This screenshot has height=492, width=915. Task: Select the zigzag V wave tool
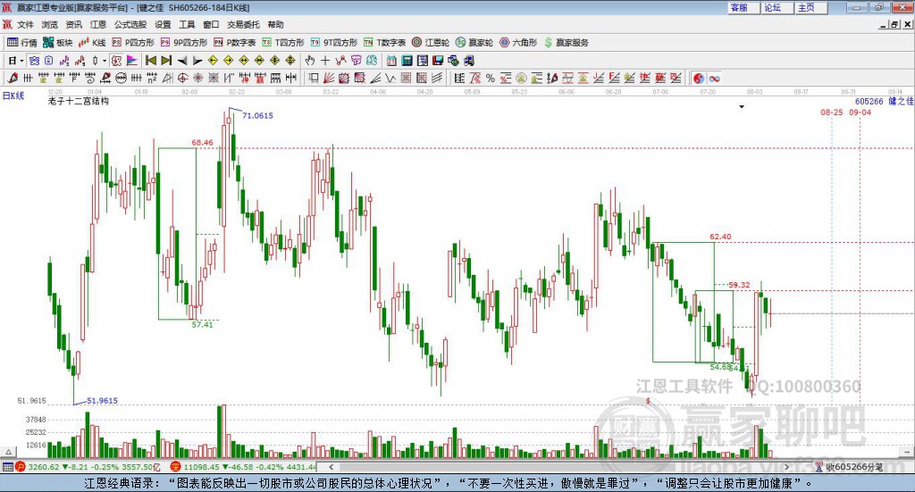point(390,78)
